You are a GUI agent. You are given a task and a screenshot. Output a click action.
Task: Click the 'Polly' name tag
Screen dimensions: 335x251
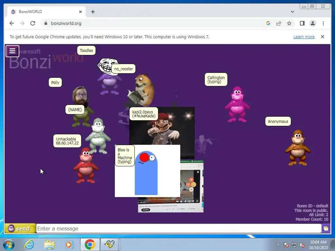point(55,83)
